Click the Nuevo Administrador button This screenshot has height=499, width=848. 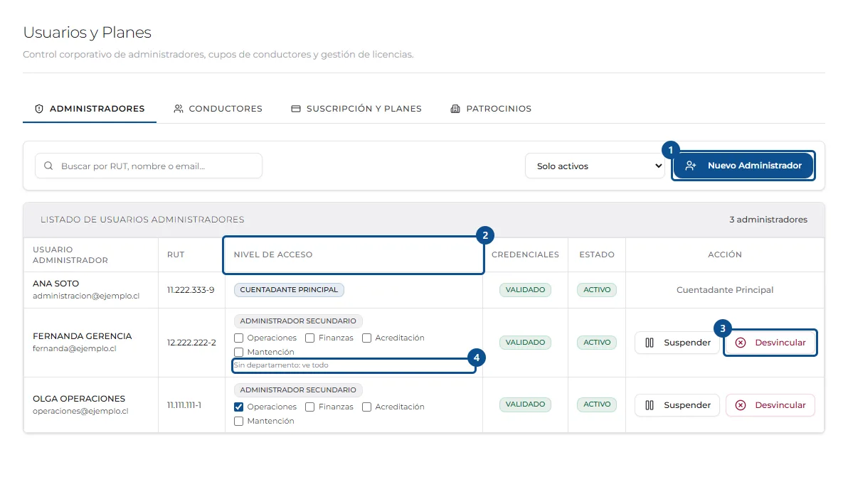pos(743,166)
